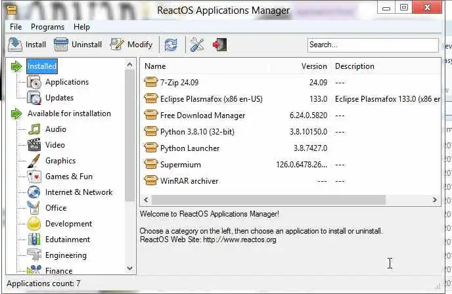The image size is (452, 294).
Task: Open settings wrench and screwdriver icon
Action: tap(197, 45)
